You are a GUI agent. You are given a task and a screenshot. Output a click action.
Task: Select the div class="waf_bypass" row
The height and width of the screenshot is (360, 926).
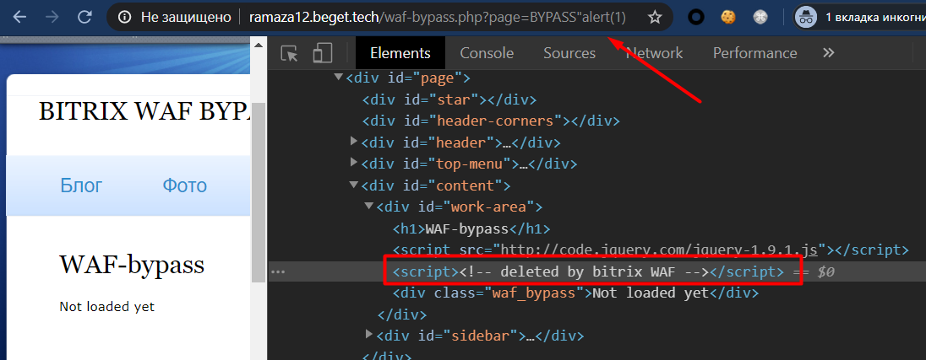[x=576, y=293]
